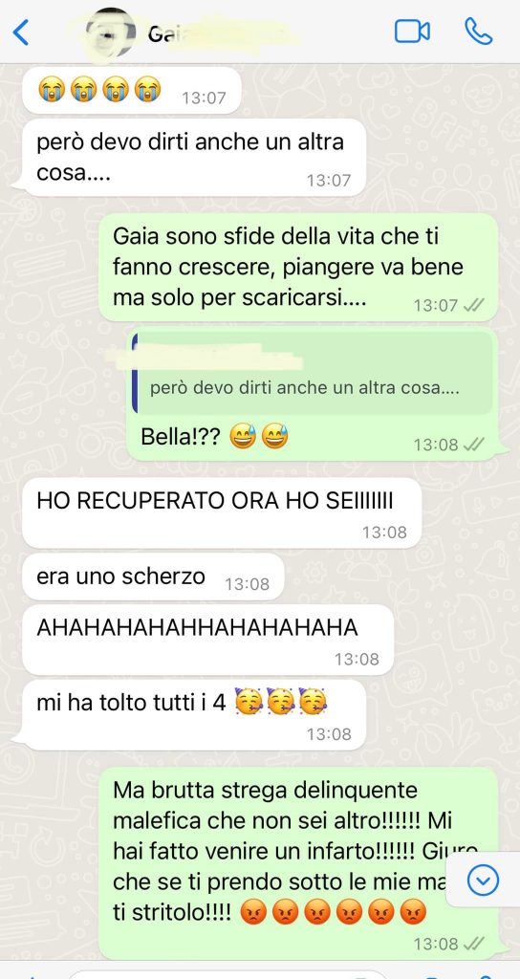This screenshot has height=979, width=520.
Task: Jump to latest messages with down-chevron button
Action: 483,881
